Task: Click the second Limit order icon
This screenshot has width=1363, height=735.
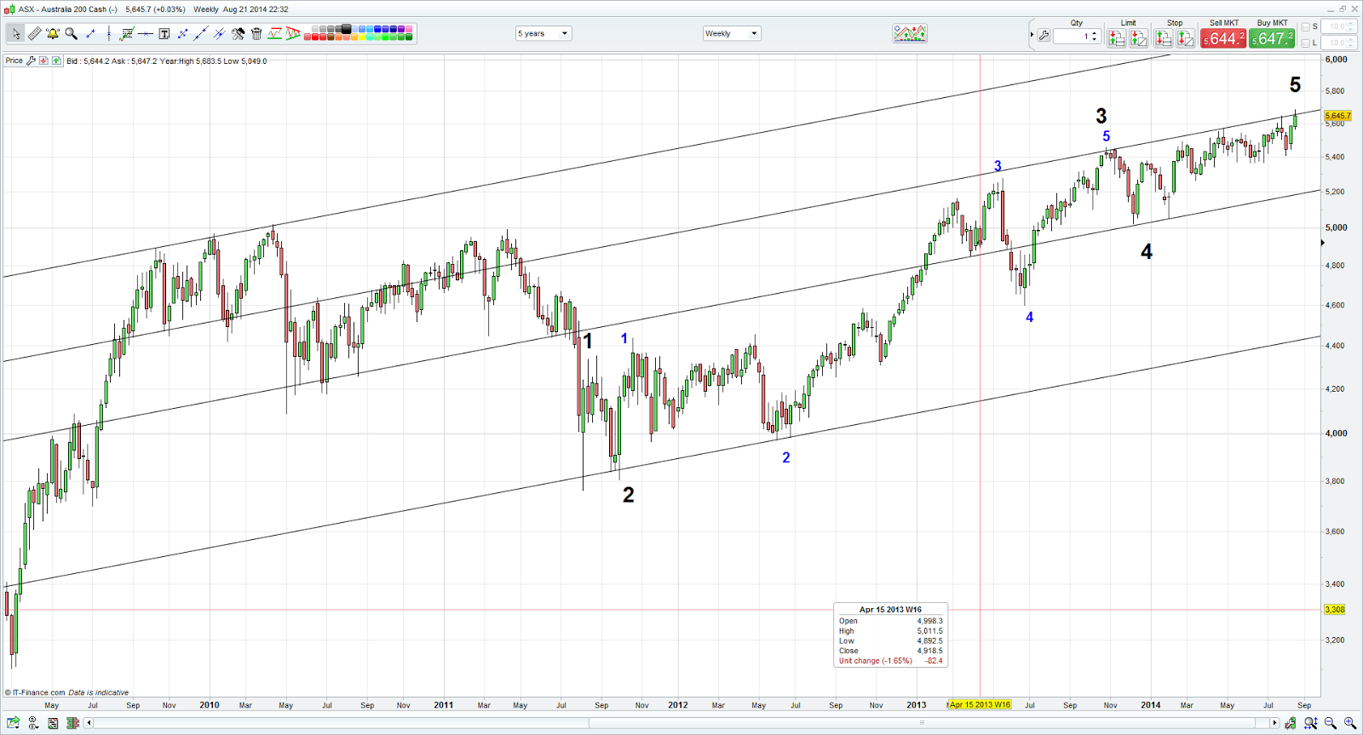Action: pos(1138,38)
